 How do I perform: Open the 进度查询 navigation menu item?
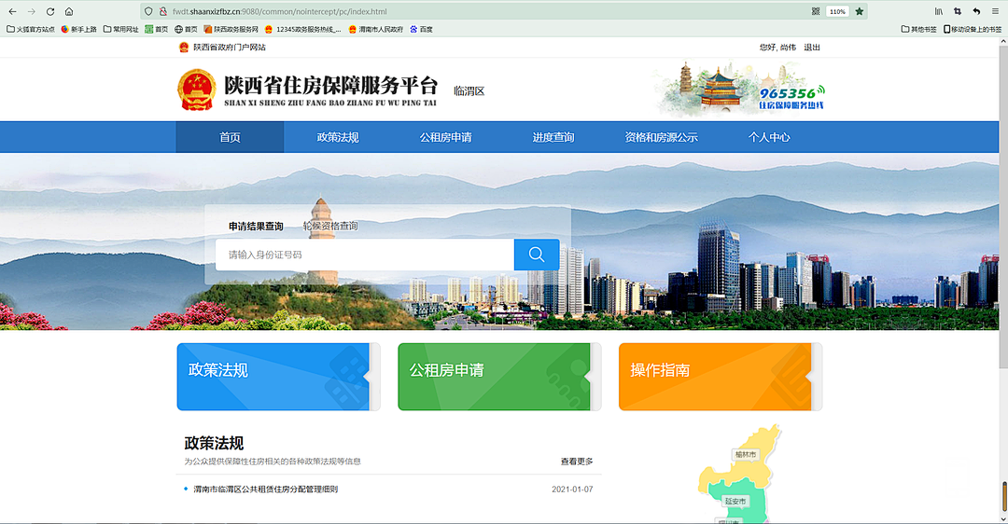tap(553, 137)
